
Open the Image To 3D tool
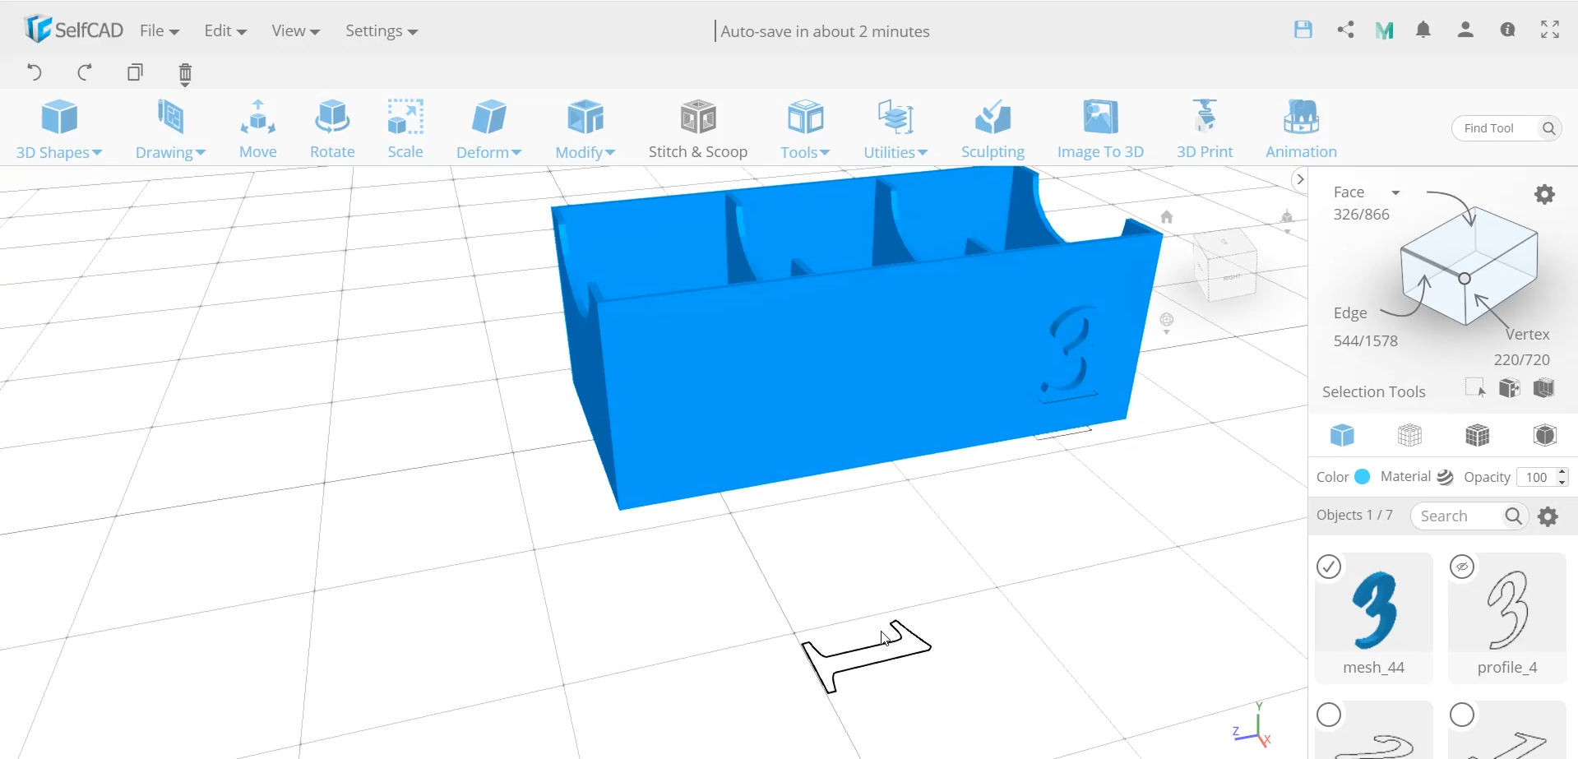point(1100,128)
